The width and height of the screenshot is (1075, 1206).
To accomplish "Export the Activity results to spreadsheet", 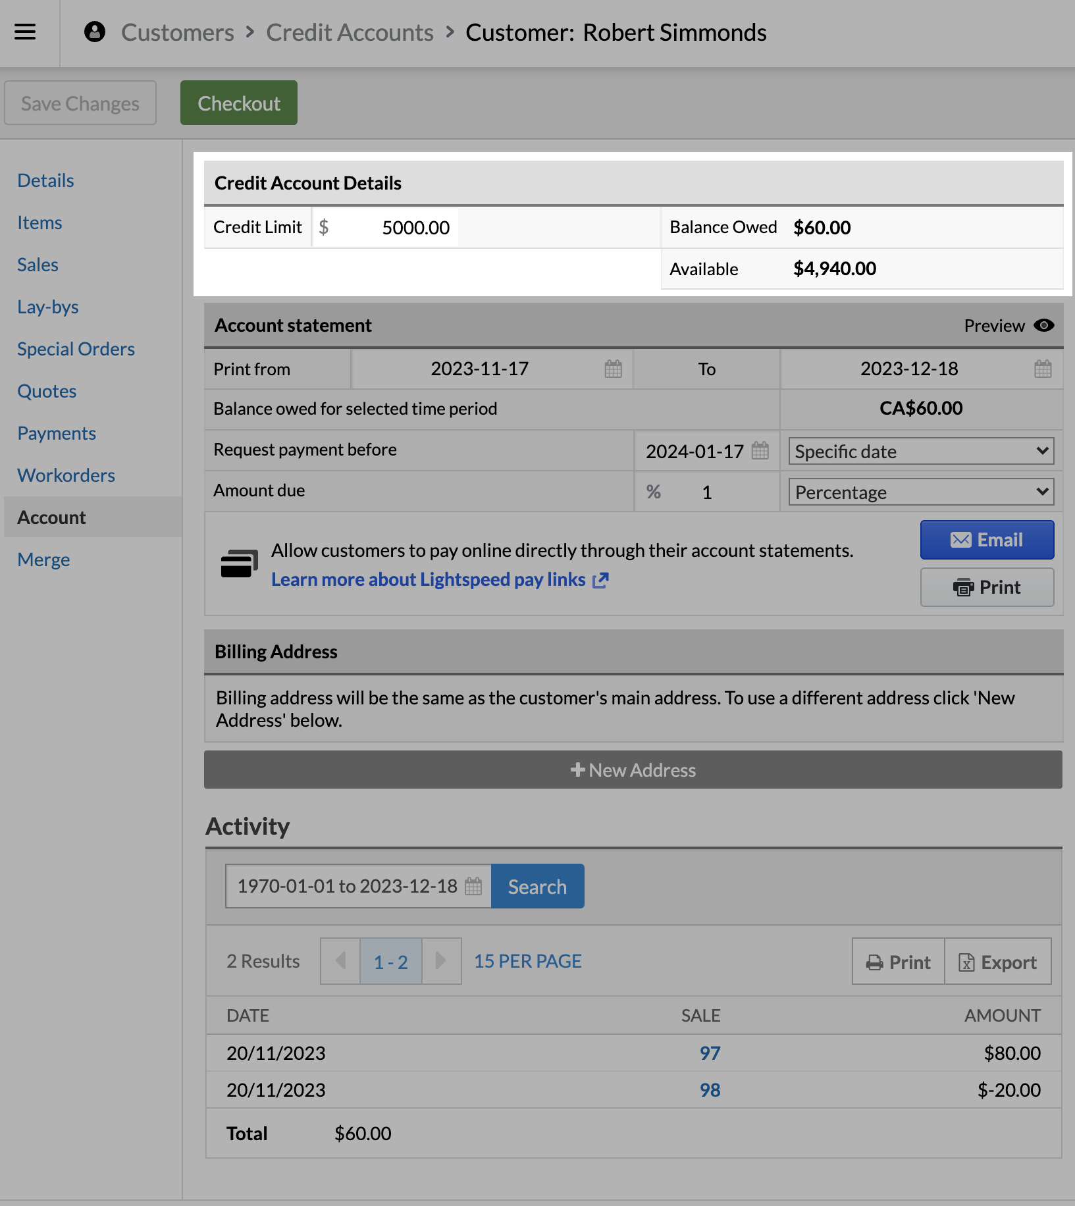I will pyautogui.click(x=998, y=962).
